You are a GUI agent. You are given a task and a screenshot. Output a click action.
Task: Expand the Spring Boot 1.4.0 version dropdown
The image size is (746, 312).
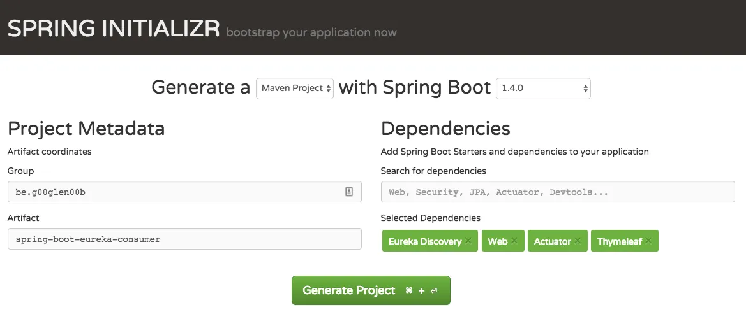click(543, 89)
